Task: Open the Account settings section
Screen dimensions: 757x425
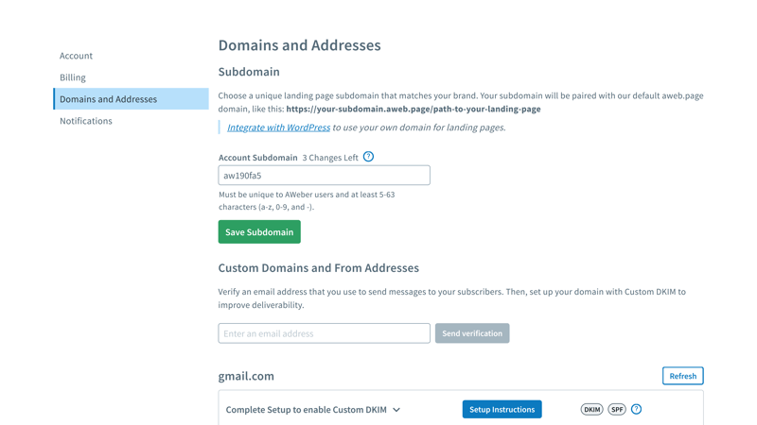Action: [76, 56]
